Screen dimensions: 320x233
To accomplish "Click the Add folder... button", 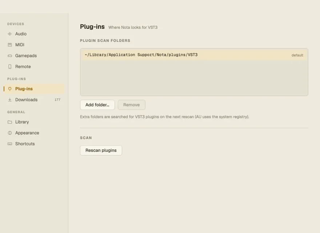I will pyautogui.click(x=97, y=105).
